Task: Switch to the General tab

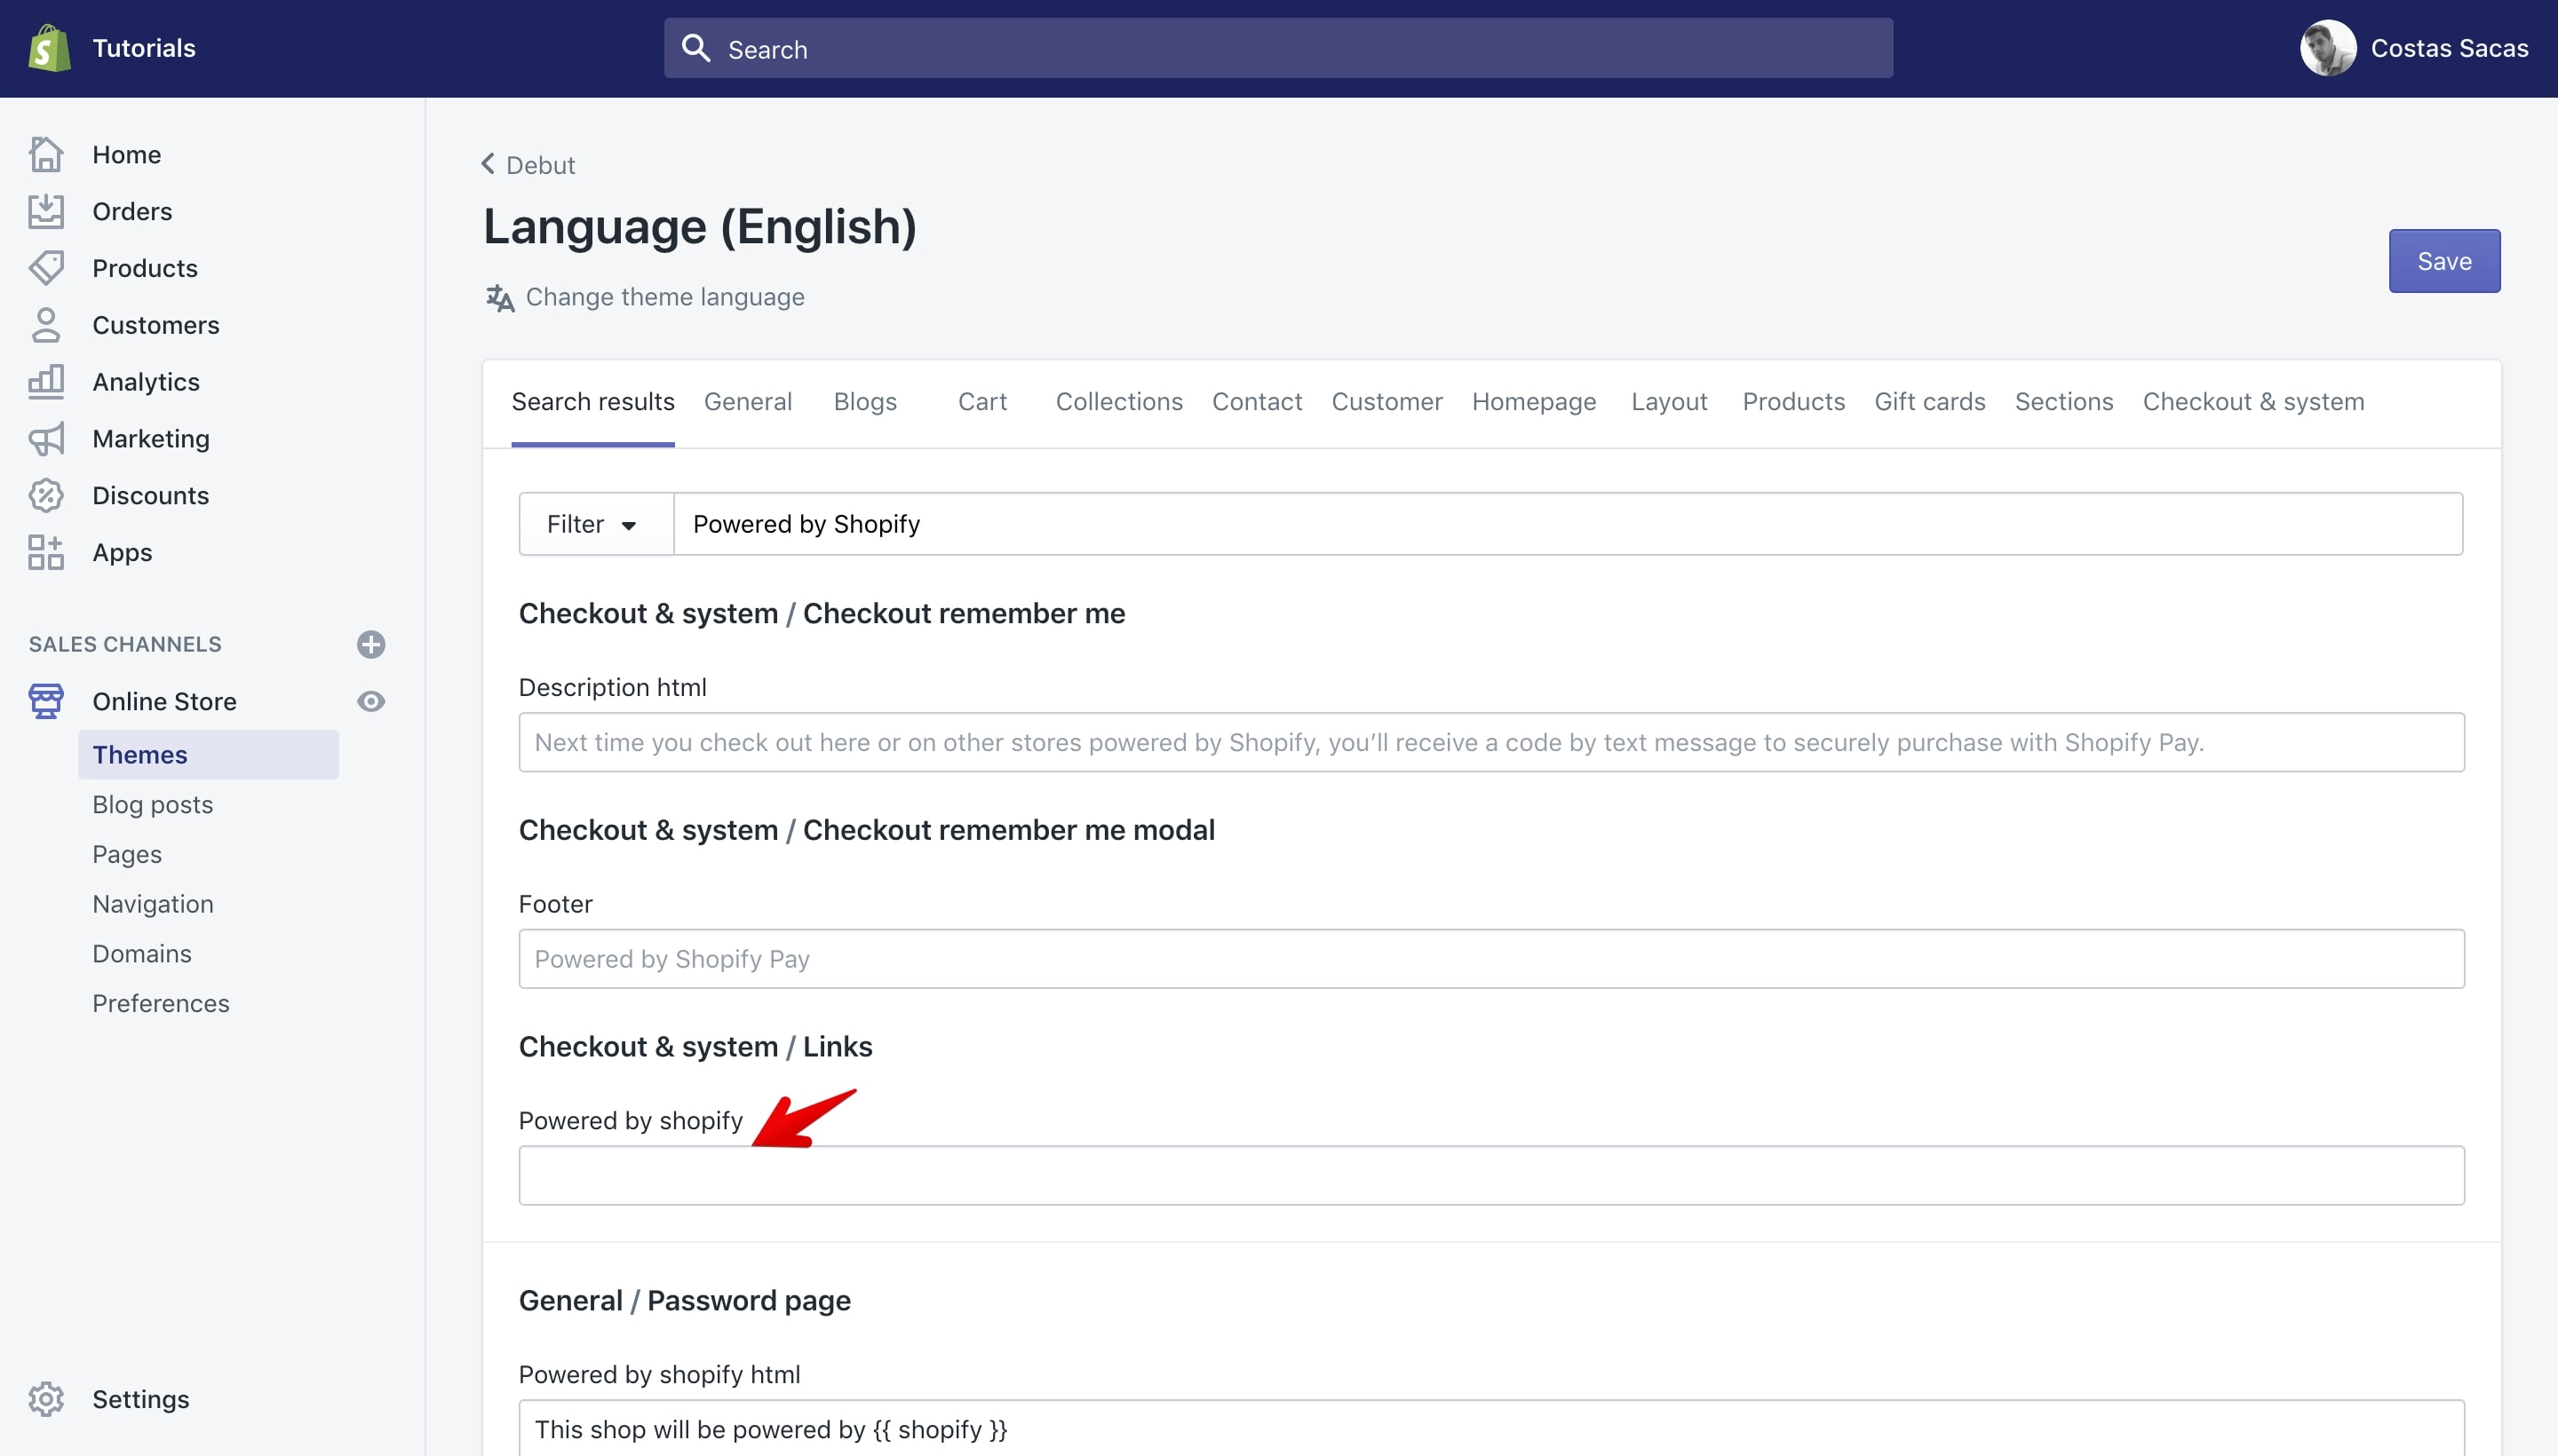Action: [x=748, y=402]
